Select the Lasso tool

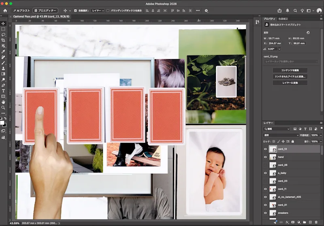[3, 34]
